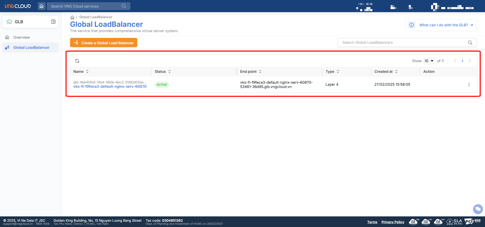Image resolution: width=485 pixels, height=227 pixels.
Task: Sort table by Created at column
Action: [x=396, y=72]
